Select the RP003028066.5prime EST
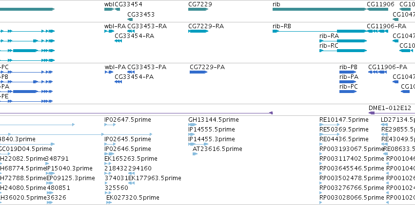The image size is (415, 205). coord(321,203)
